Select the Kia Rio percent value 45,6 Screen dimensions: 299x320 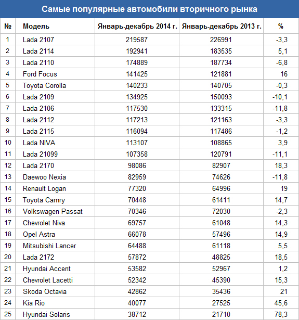pos(281,303)
